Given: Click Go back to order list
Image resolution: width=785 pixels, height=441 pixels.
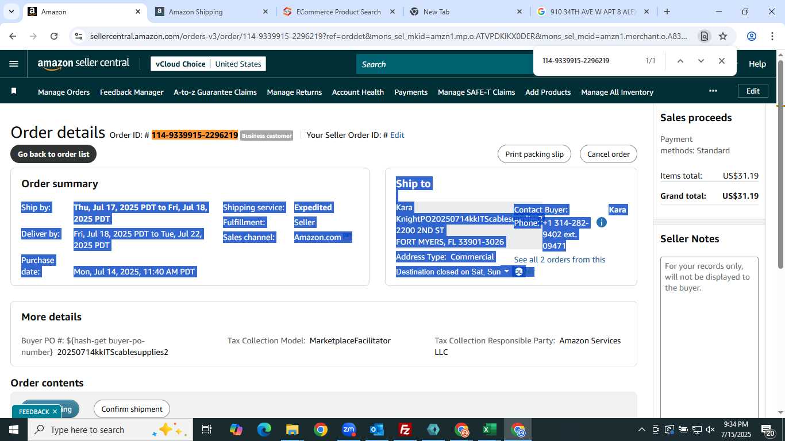Looking at the screenshot, I should tap(53, 154).
